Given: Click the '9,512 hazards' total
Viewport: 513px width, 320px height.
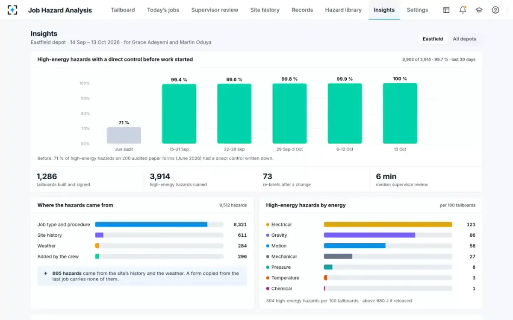Looking at the screenshot, I should [233, 205].
